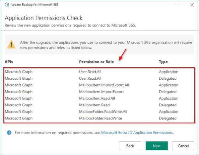
Task: Click User.Read.All in the Delegated row
Action: tap(90, 78)
